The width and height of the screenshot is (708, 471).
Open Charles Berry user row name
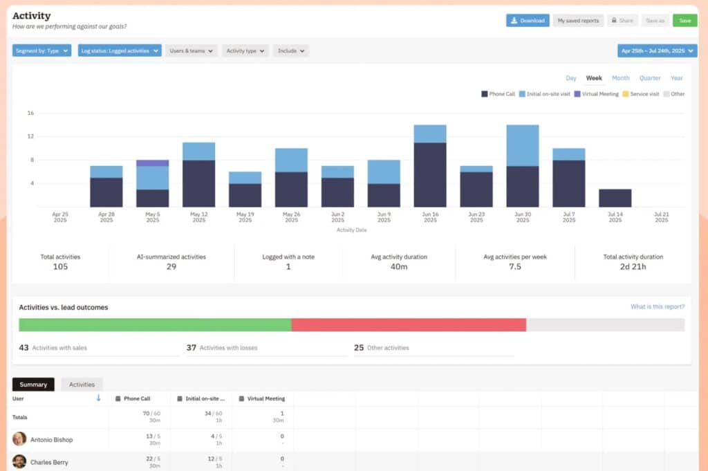(49, 463)
